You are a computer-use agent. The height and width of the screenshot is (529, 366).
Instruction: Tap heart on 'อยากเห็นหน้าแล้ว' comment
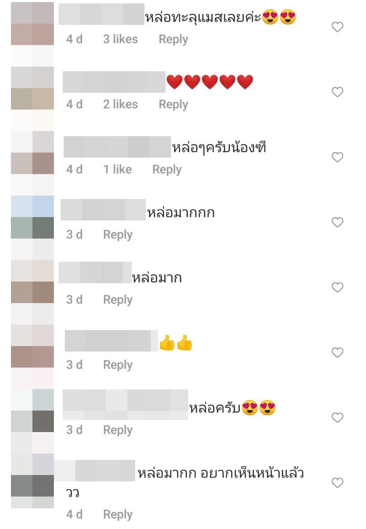click(337, 483)
